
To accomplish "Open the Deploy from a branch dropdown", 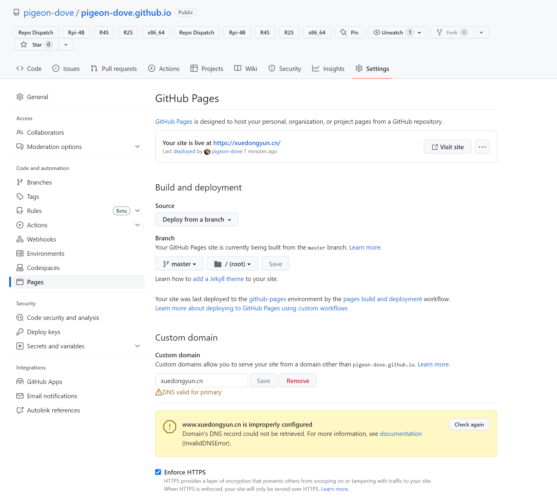I will tap(197, 219).
